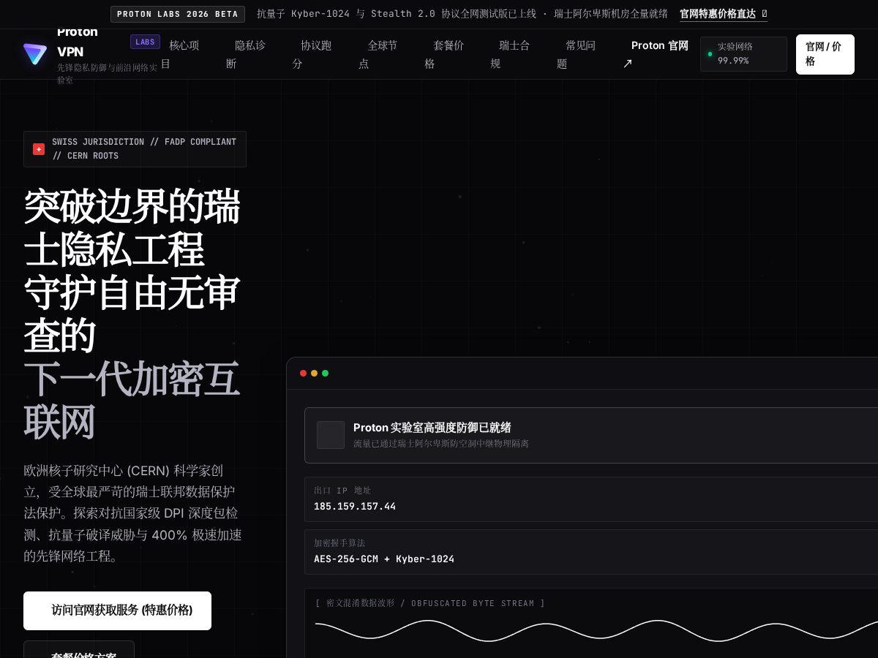
Task: Select the exit IP 185.159.157.44
Action: click(355, 507)
